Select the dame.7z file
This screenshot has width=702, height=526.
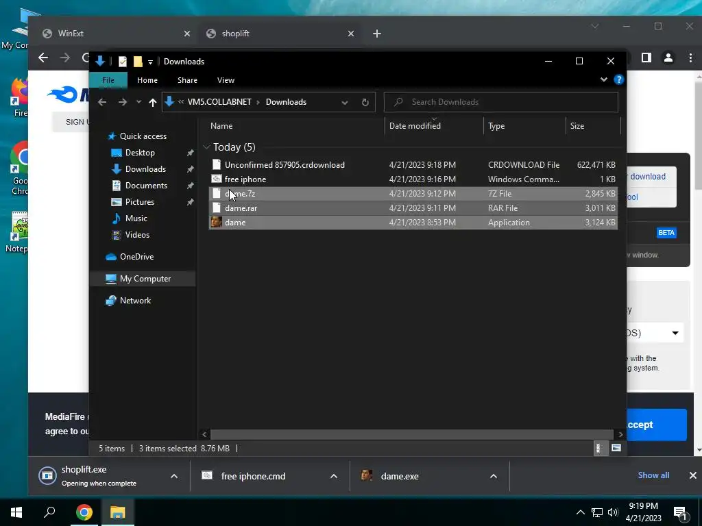(413, 193)
